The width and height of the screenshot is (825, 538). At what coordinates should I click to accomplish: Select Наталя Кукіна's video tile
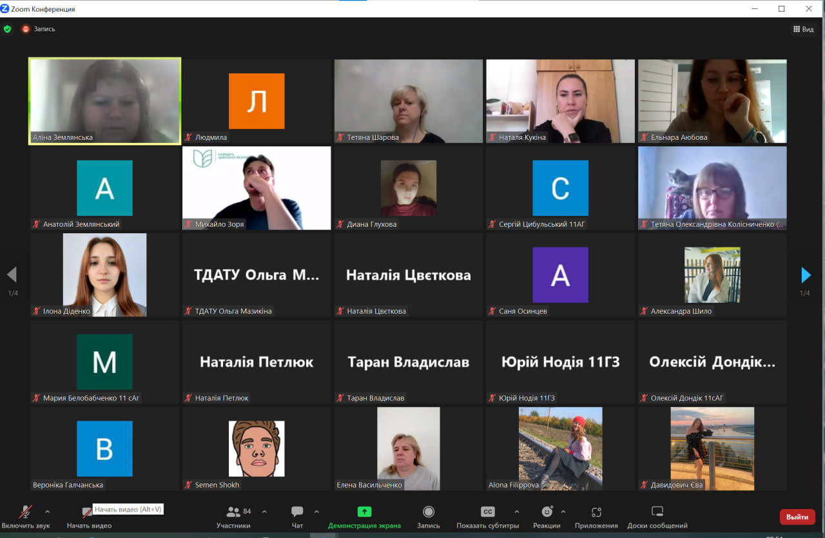(x=561, y=101)
